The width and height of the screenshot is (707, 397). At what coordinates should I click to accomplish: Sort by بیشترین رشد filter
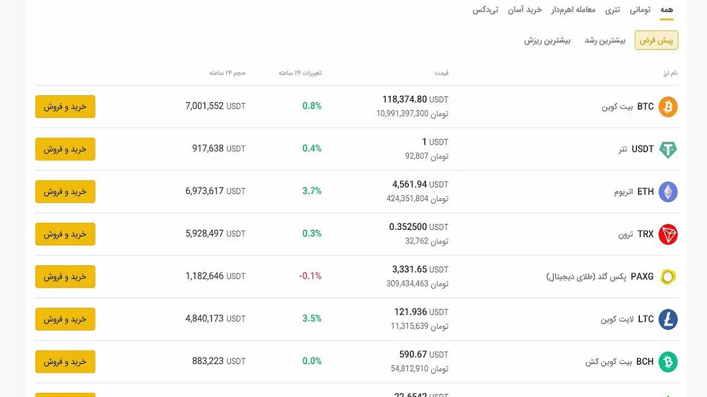604,40
